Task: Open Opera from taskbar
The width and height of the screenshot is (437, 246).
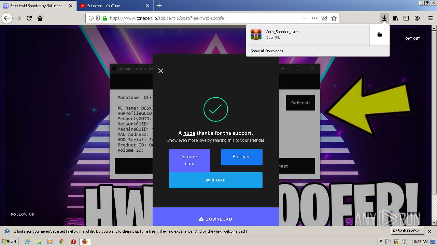Action: click(73, 242)
